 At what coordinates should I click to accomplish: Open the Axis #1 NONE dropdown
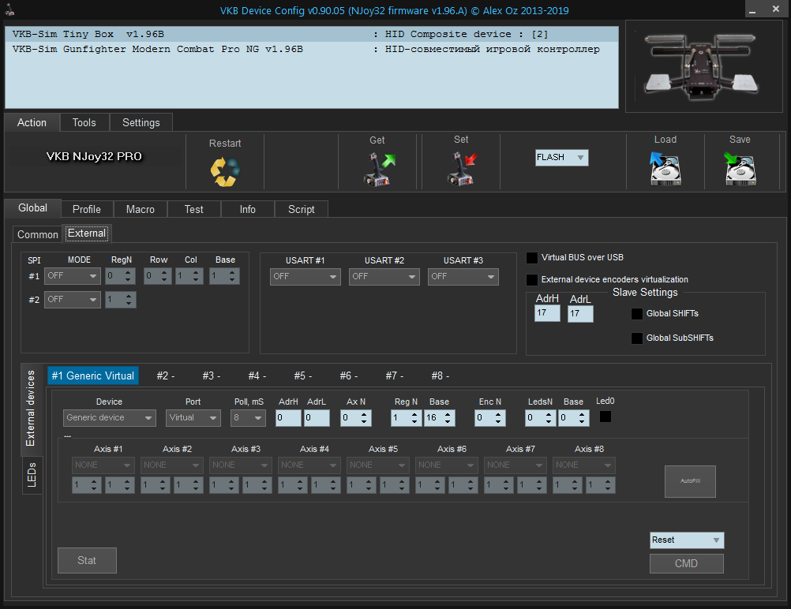[x=103, y=465]
